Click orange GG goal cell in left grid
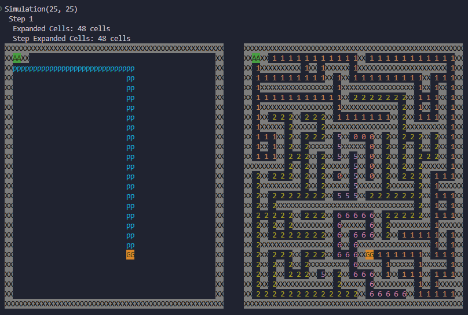 click(x=130, y=254)
